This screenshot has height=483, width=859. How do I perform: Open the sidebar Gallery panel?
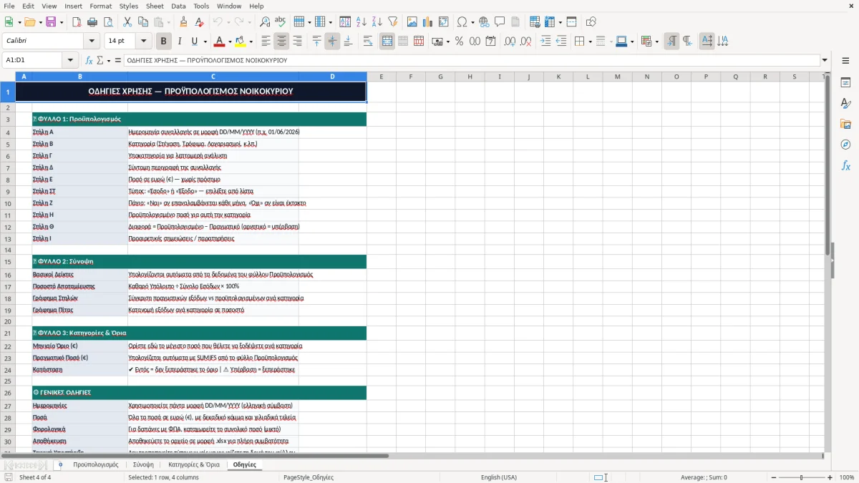(x=845, y=124)
